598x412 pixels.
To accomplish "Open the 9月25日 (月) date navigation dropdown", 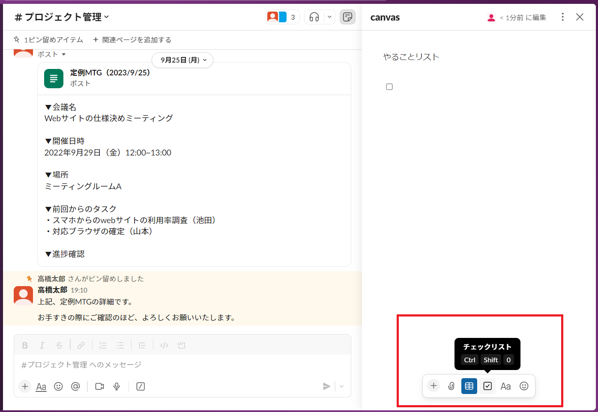I will pos(182,60).
